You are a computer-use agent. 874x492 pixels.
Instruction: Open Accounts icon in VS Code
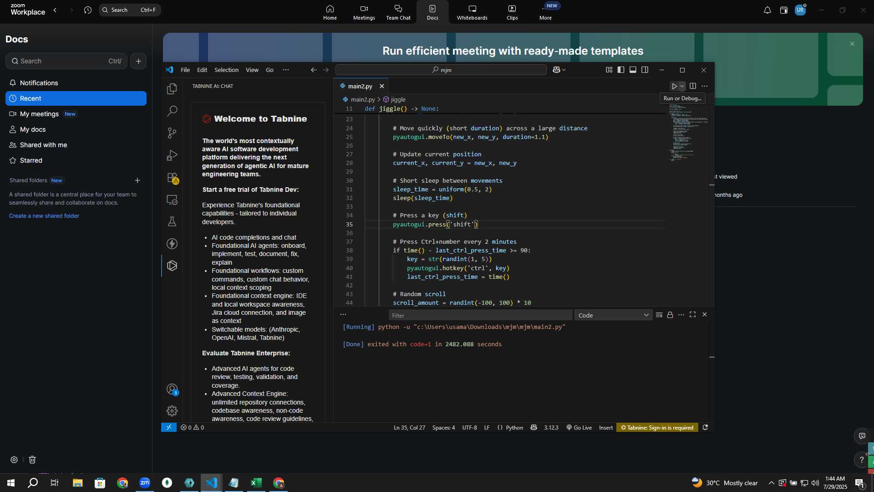tap(172, 389)
